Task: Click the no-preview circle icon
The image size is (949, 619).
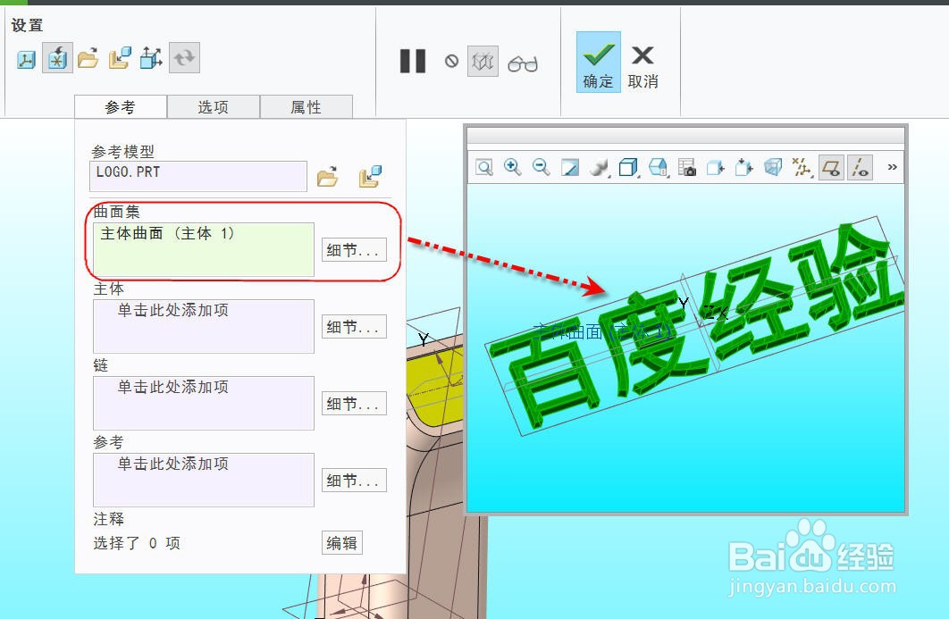Action: [x=451, y=61]
